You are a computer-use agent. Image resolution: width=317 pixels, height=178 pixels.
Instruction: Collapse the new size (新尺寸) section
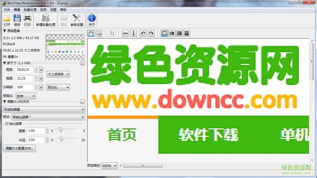point(5,63)
